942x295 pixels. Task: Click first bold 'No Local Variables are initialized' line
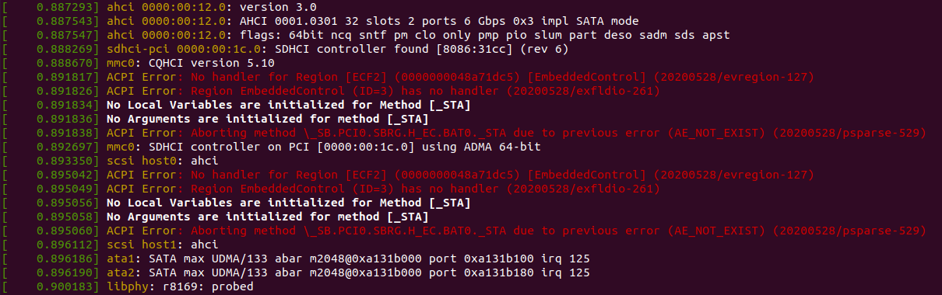coord(288,106)
